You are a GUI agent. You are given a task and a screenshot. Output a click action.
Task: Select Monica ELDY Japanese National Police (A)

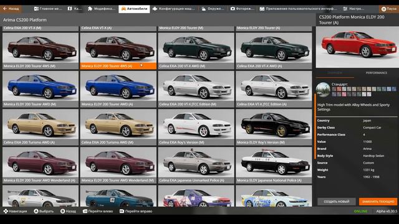(274, 165)
